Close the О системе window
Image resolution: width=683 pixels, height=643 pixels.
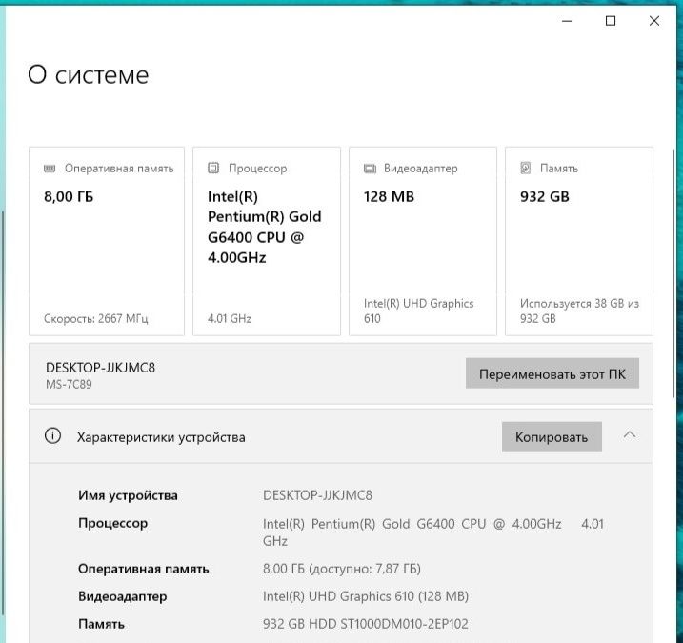[654, 20]
